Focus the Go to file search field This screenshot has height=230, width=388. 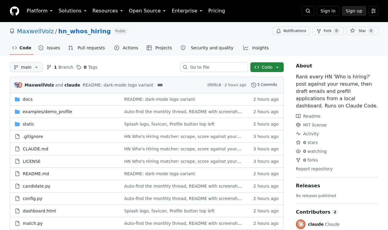pyautogui.click(x=214, y=67)
